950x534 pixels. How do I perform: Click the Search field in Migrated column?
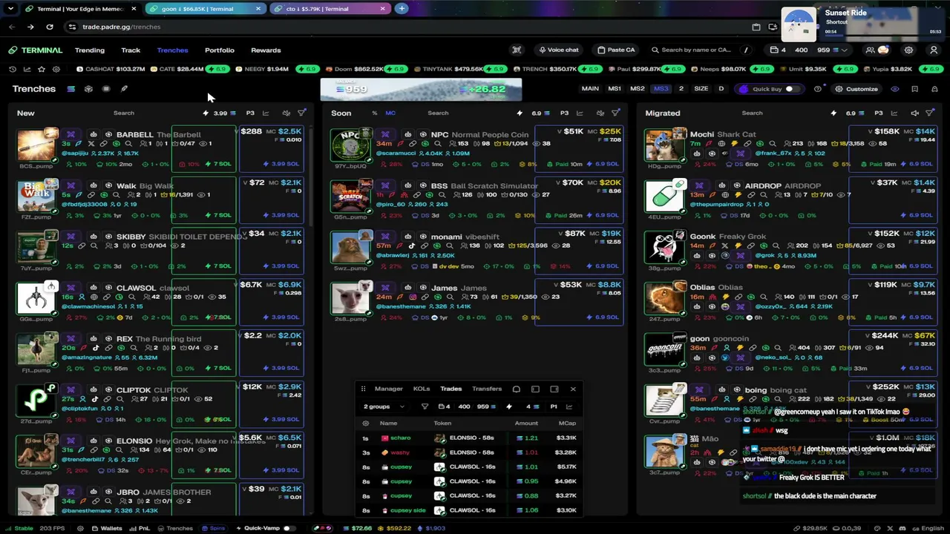coord(752,113)
